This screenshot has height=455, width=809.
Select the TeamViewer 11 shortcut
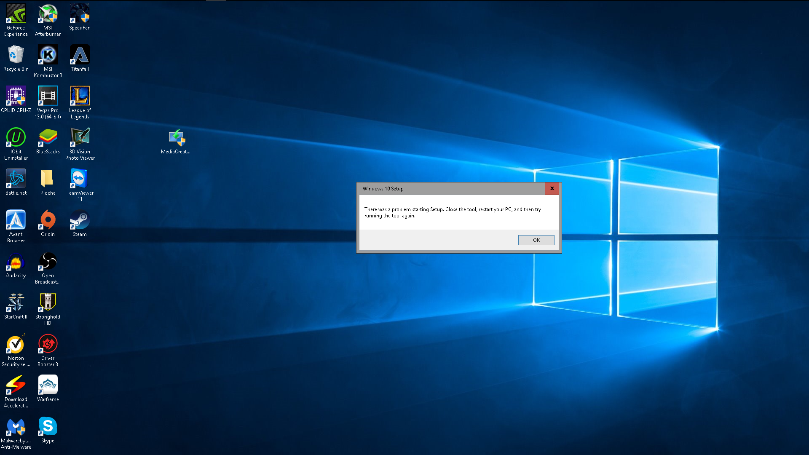click(80, 179)
